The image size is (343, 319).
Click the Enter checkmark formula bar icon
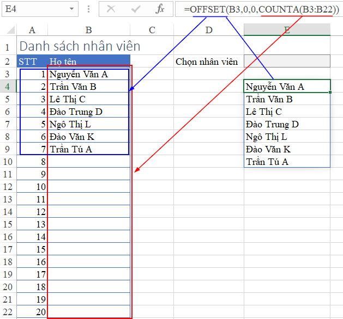(x=136, y=9)
